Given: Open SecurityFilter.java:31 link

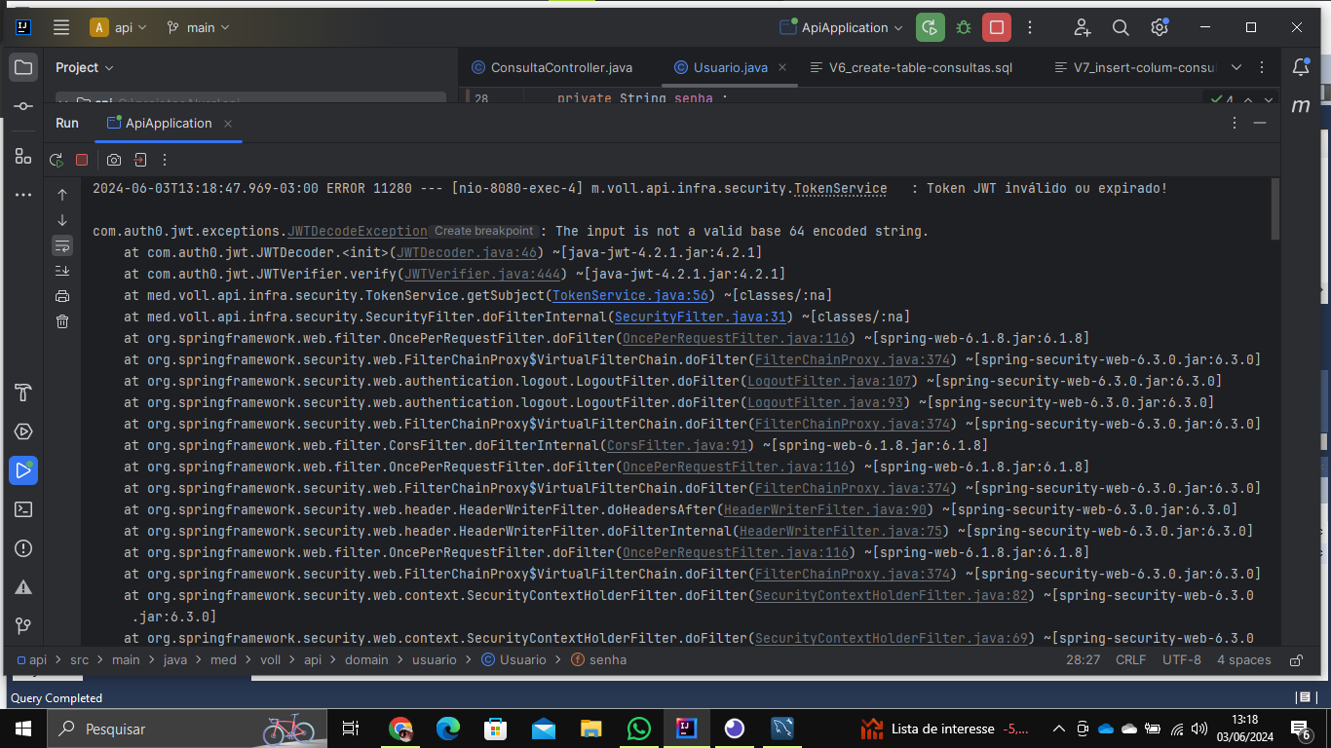Looking at the screenshot, I should pyautogui.click(x=701, y=317).
